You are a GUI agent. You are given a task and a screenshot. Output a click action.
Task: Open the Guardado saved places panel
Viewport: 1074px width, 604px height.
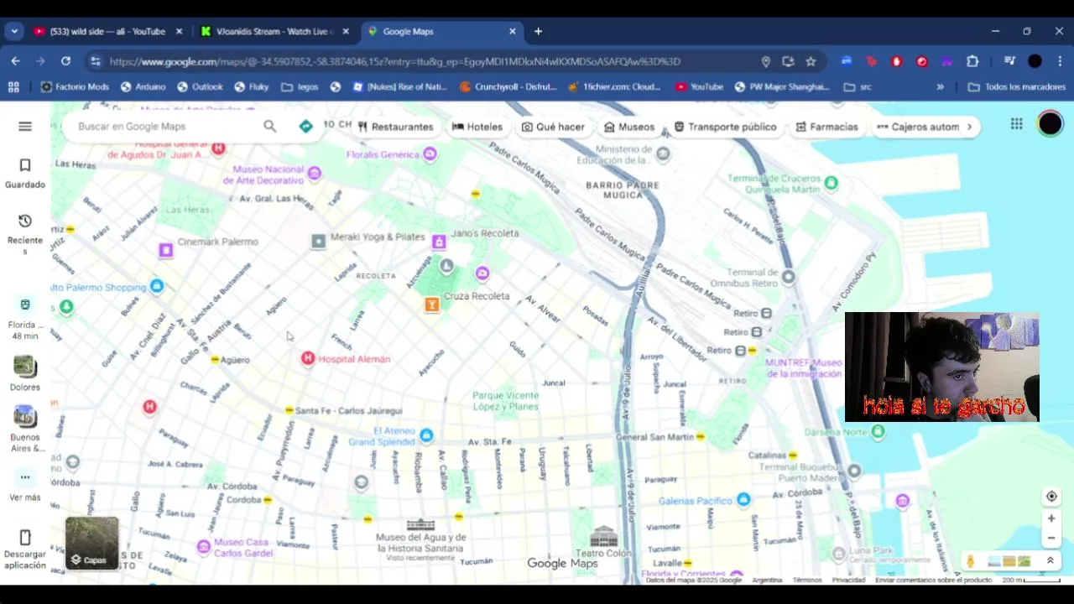tap(25, 174)
